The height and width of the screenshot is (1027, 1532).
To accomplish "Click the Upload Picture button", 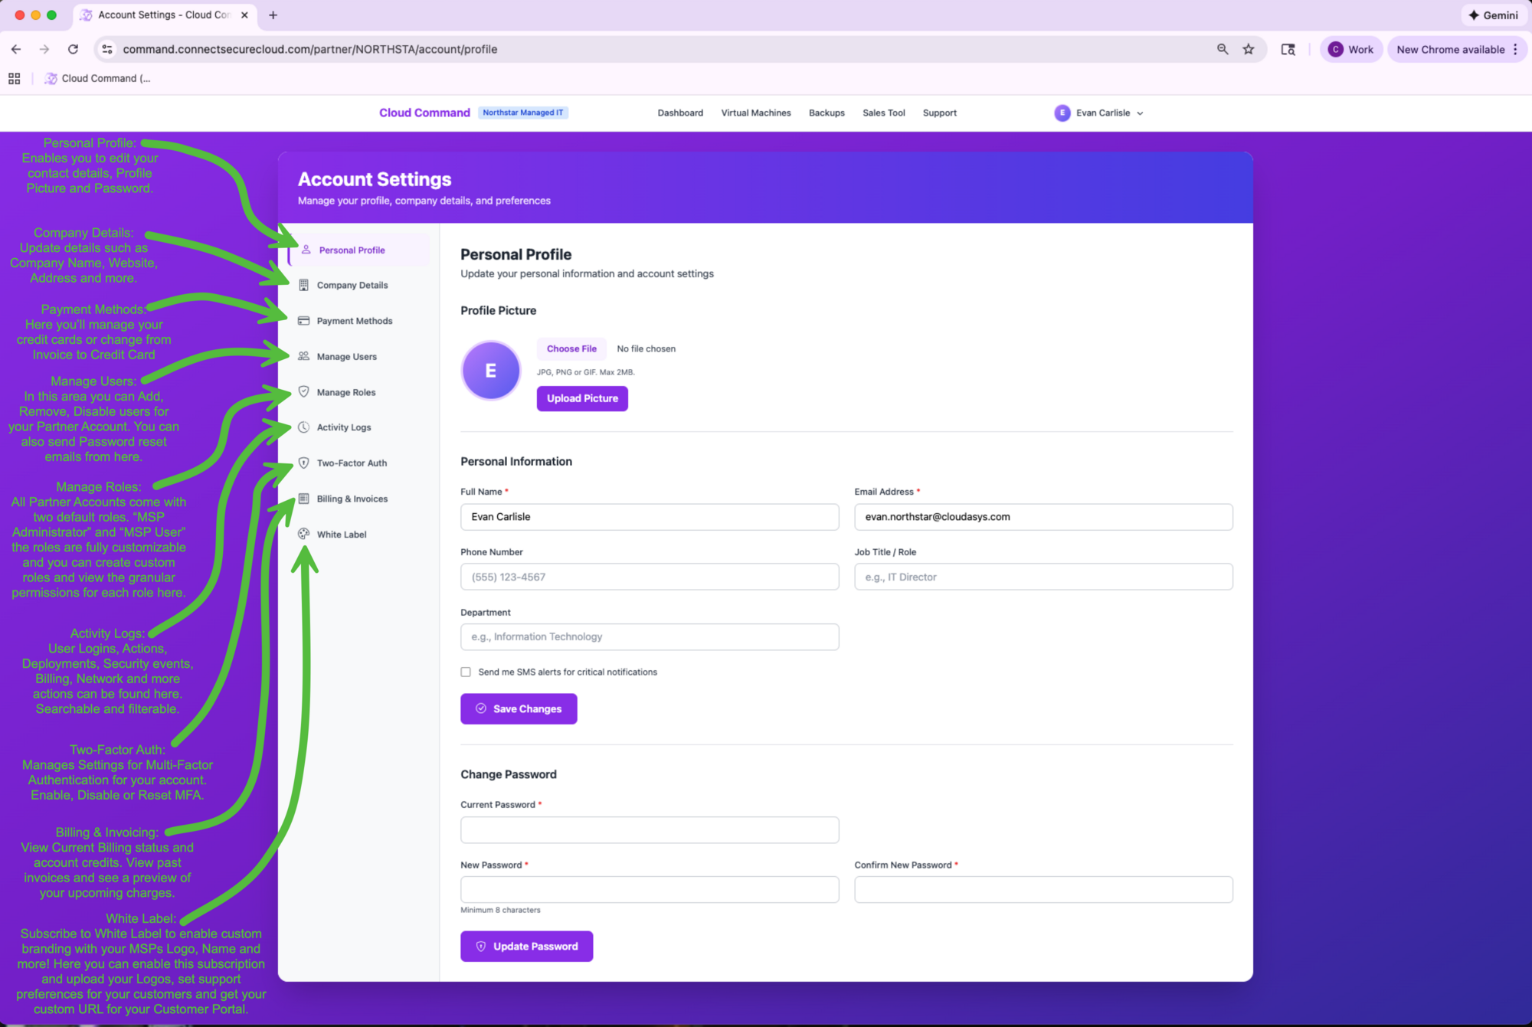I will (581, 398).
